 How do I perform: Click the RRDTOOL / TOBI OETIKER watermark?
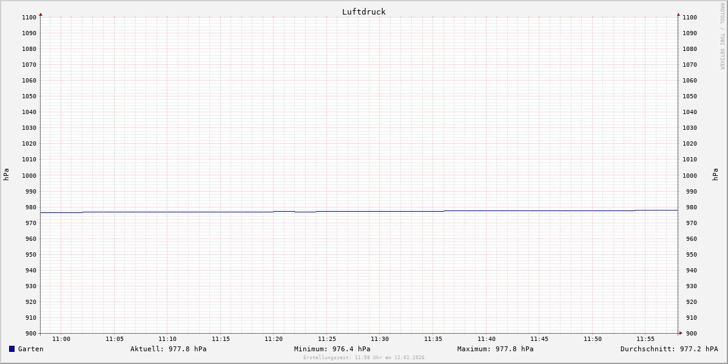tap(722, 36)
